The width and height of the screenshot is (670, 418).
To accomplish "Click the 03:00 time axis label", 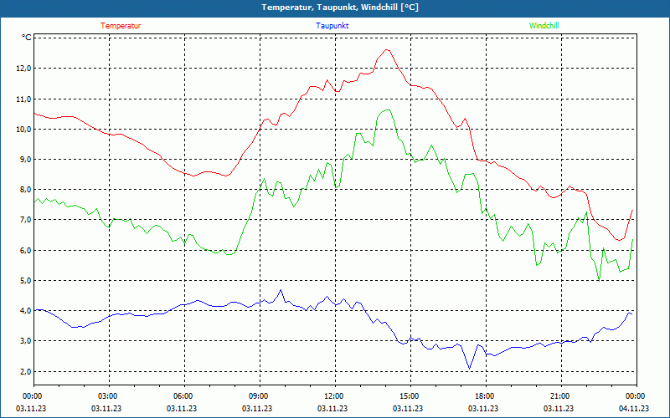I will pyautogui.click(x=109, y=396).
